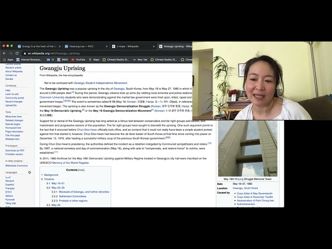
Task: Collapse contents with the hide toggle
Action: pyautogui.click(x=81, y=170)
